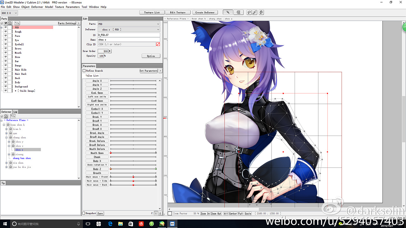Open the Deformer menu
This screenshot has height=228, width=406.
(x=37, y=7)
